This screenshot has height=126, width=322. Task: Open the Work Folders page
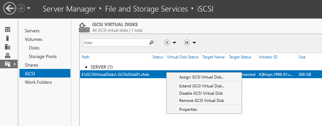[x=38, y=82]
